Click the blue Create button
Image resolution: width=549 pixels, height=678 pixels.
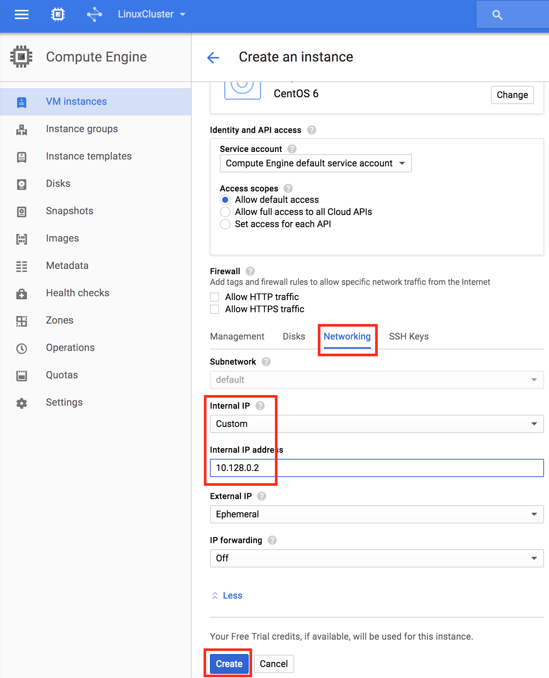point(229,664)
